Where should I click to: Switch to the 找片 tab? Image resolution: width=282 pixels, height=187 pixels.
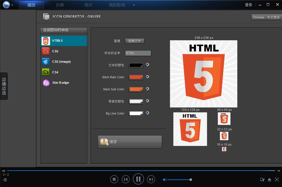tap(88, 5)
